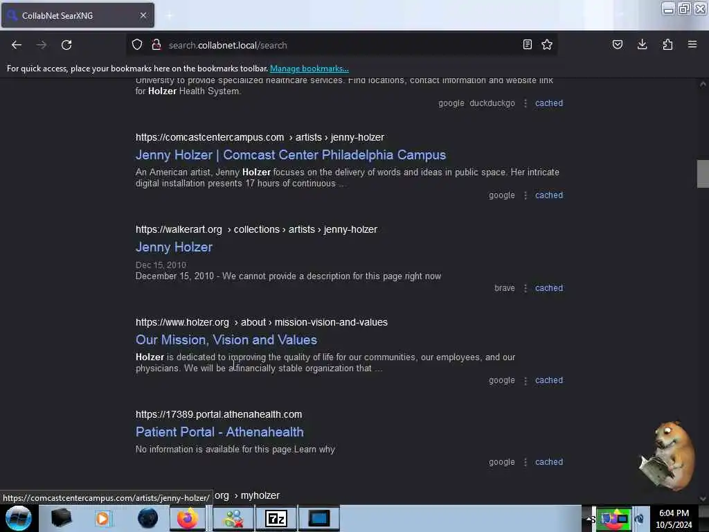This screenshot has width=709, height=532.
Task: Click the taskbar clock showing 6:04 PM
Action: coord(674,518)
